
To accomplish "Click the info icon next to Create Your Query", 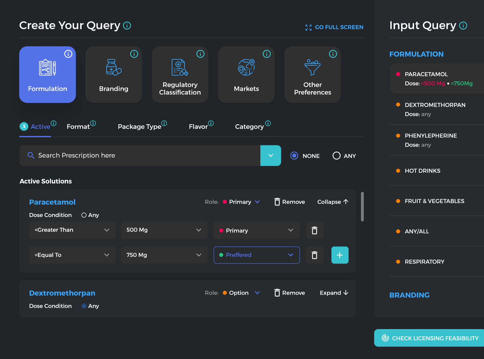I will tap(127, 25).
